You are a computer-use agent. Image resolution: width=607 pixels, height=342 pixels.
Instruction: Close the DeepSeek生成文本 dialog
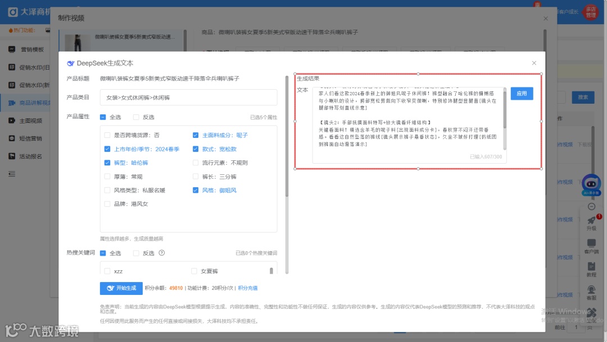coord(534,63)
